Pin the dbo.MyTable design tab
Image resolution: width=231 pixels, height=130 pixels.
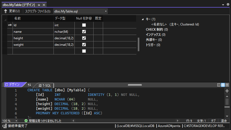[39, 5]
